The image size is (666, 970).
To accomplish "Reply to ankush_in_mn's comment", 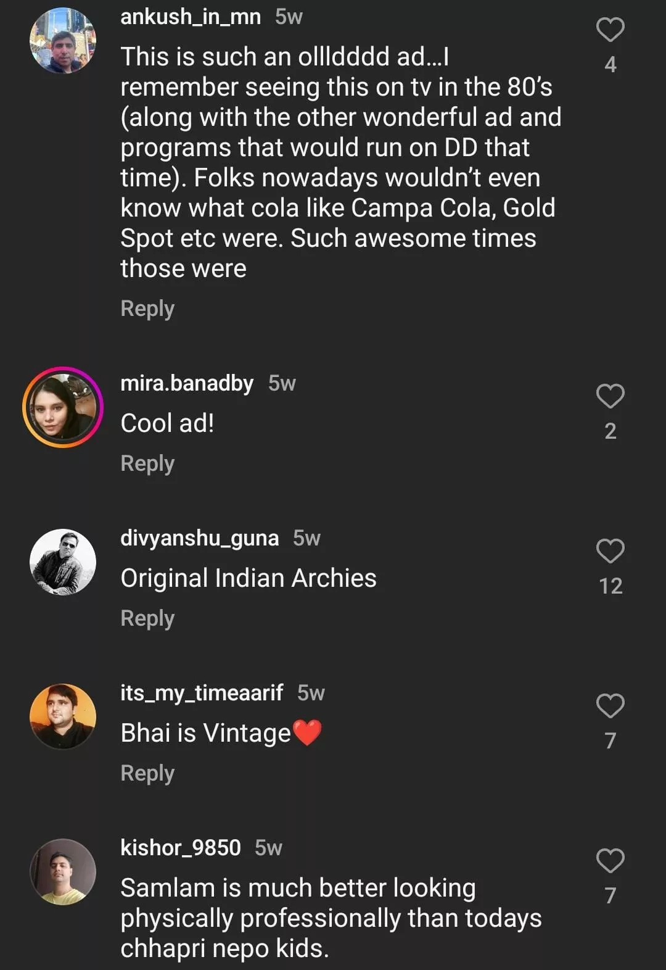I will 147,309.
